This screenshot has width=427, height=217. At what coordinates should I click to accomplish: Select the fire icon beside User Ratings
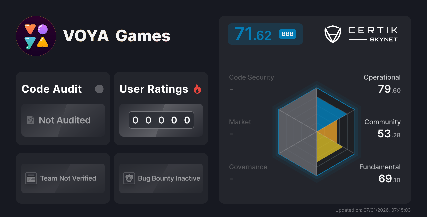click(197, 89)
